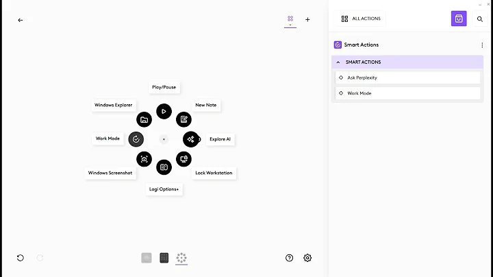Open the purple marketplace bag button
This screenshot has height=277, width=493.
(x=459, y=19)
